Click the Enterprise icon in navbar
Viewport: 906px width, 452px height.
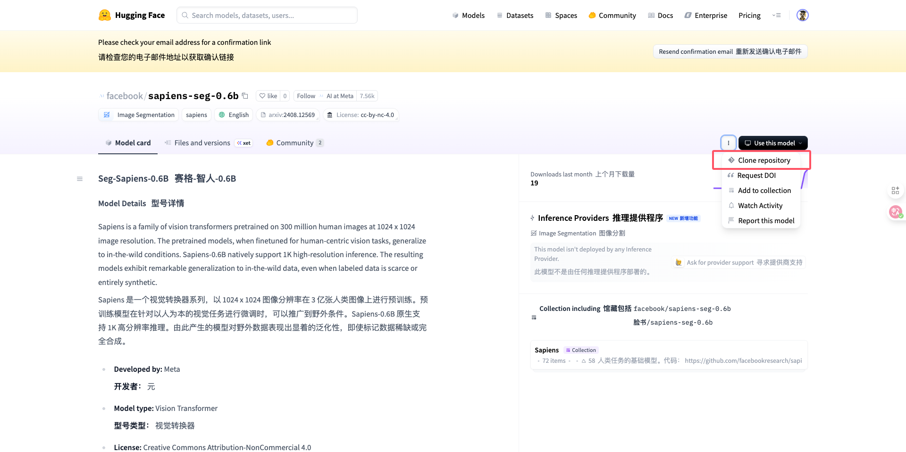pyautogui.click(x=688, y=16)
